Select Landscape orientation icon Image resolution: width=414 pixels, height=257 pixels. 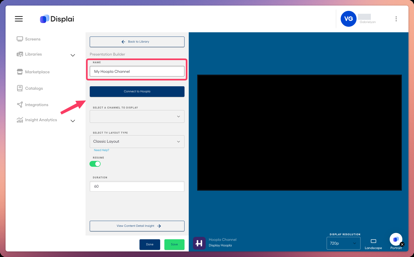tap(373, 241)
